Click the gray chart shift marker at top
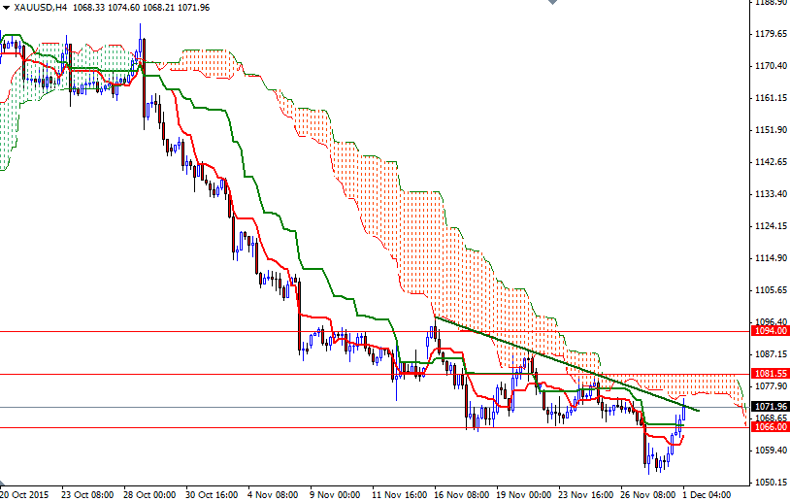 click(x=552, y=2)
